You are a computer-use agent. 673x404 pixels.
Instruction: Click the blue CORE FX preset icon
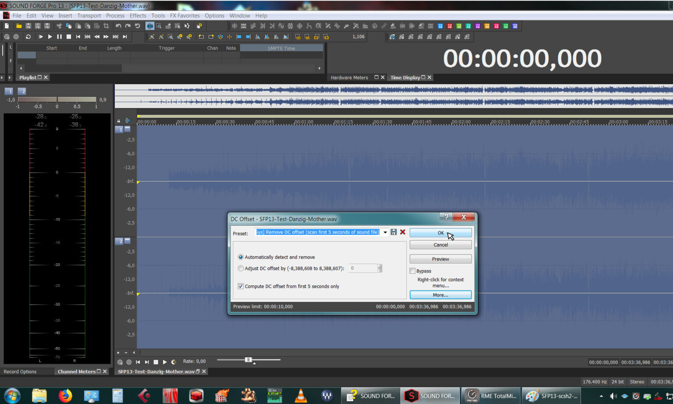[440, 26]
